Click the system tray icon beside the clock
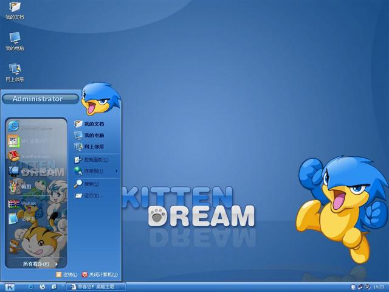The height and width of the screenshot is (292, 389). point(367,287)
